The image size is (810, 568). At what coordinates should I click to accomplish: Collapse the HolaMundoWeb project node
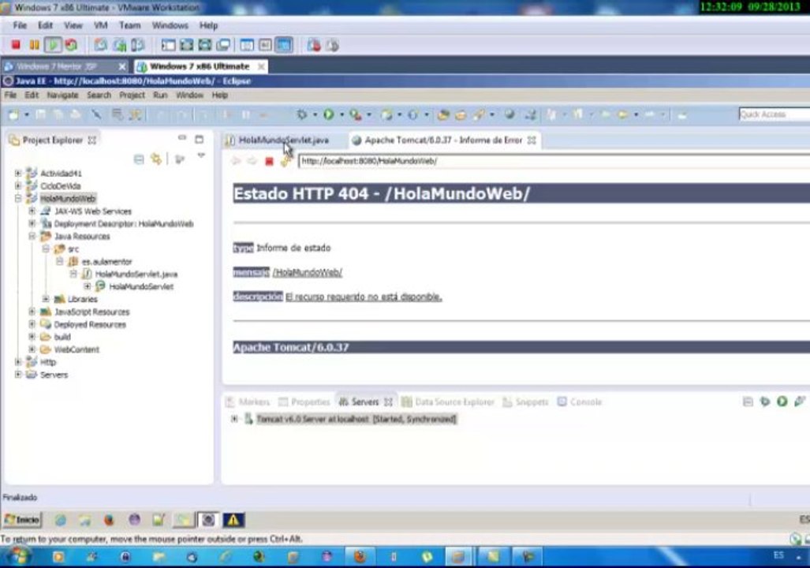click(18, 199)
